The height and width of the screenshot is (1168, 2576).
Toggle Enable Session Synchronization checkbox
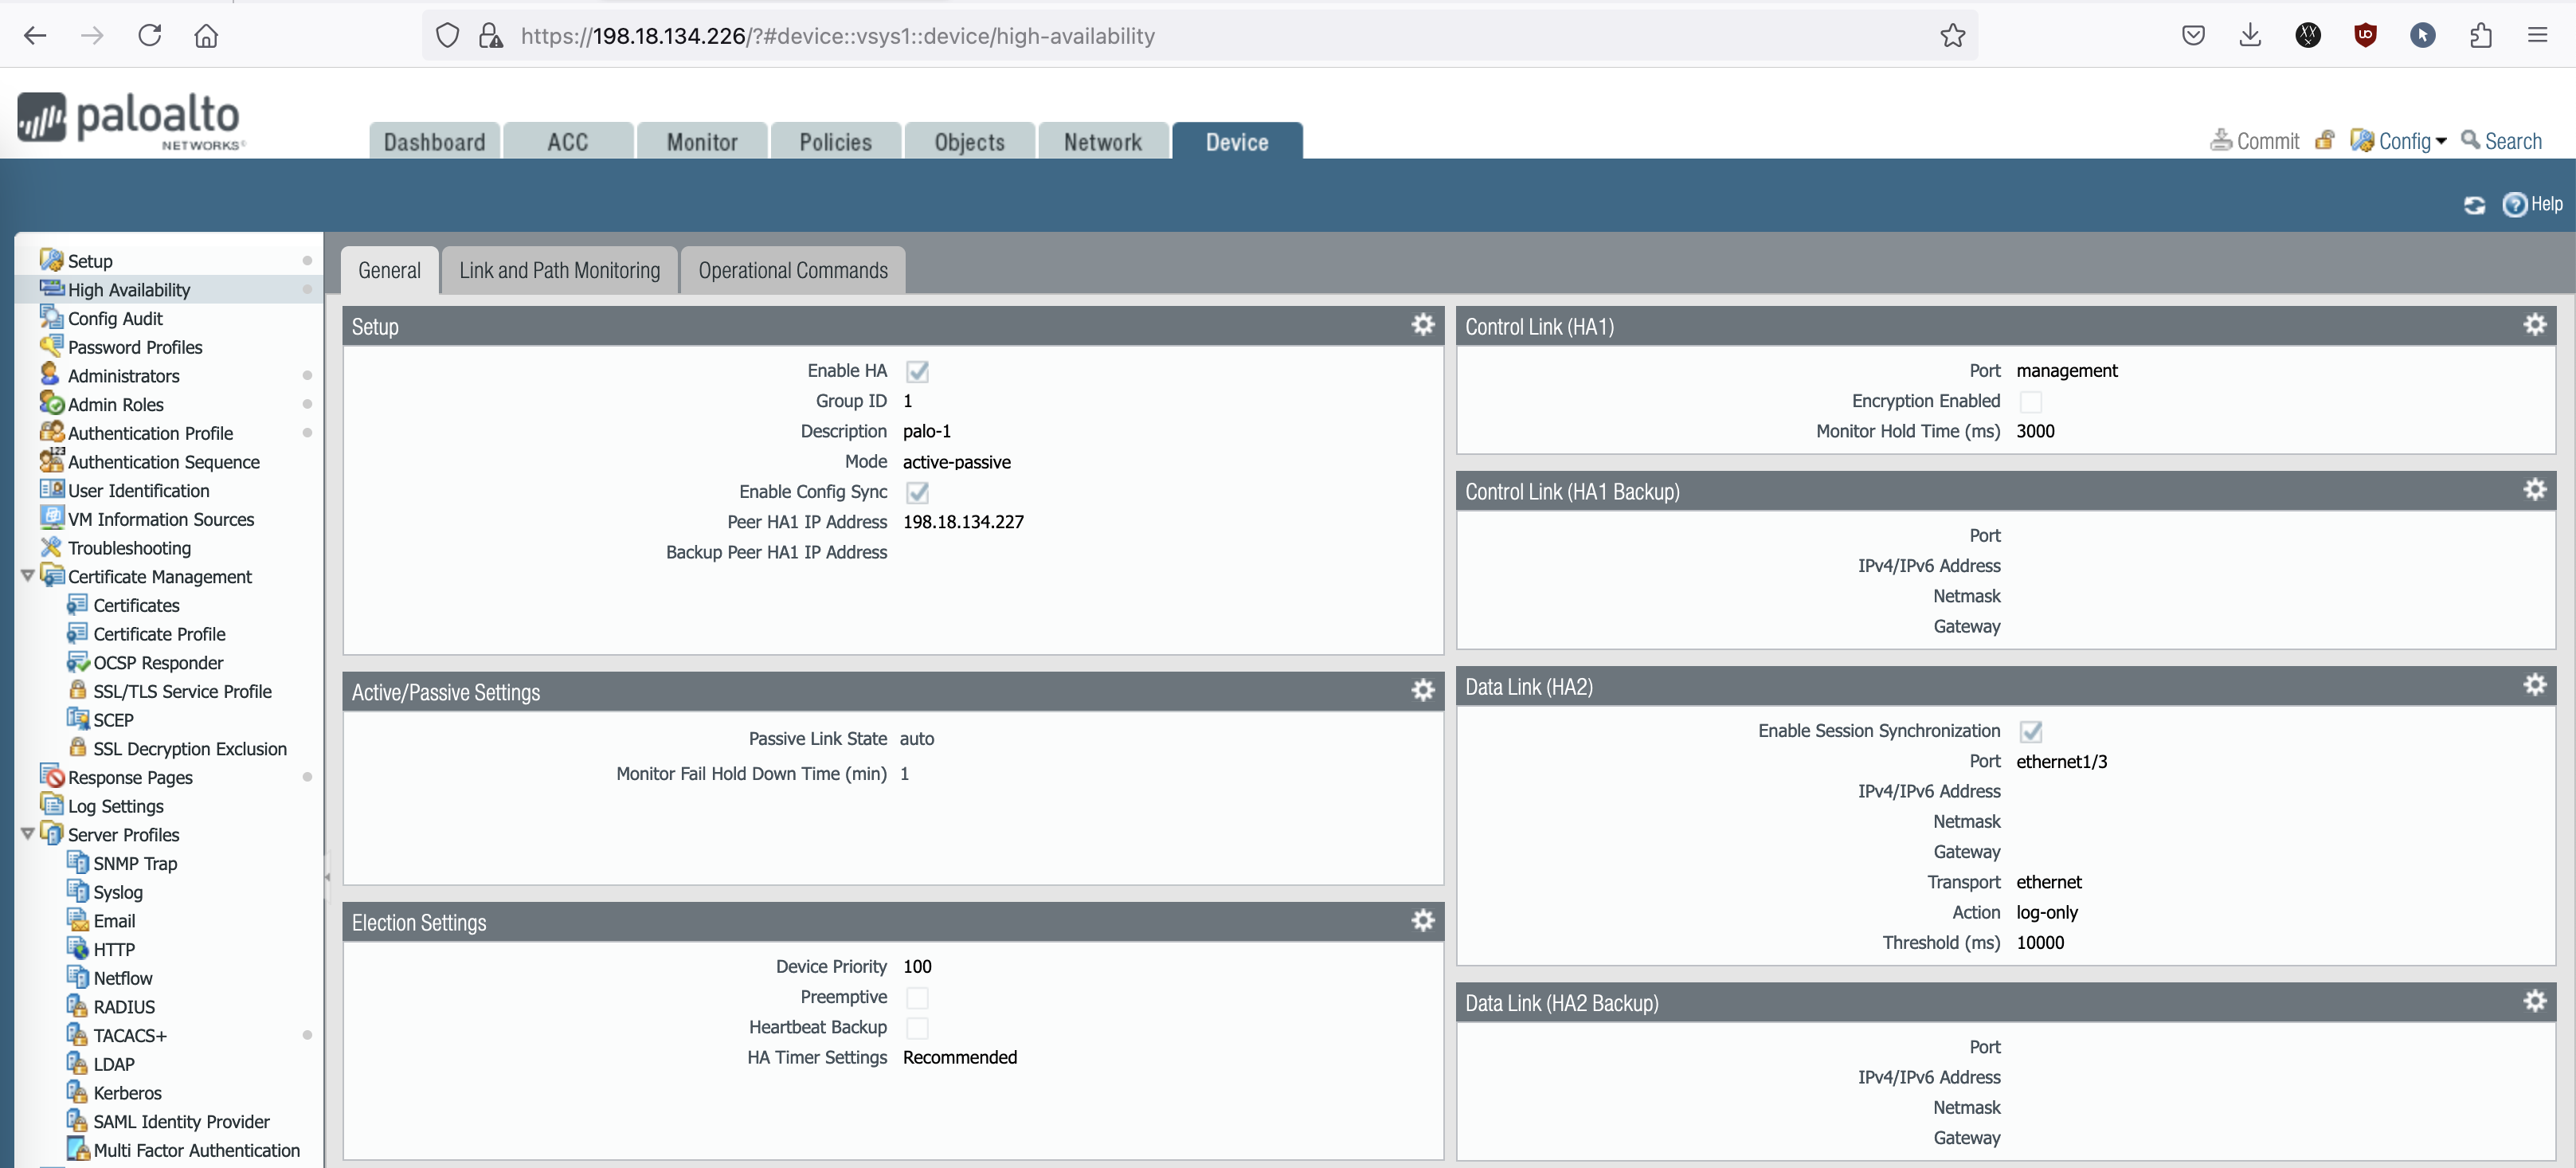coord(2030,732)
